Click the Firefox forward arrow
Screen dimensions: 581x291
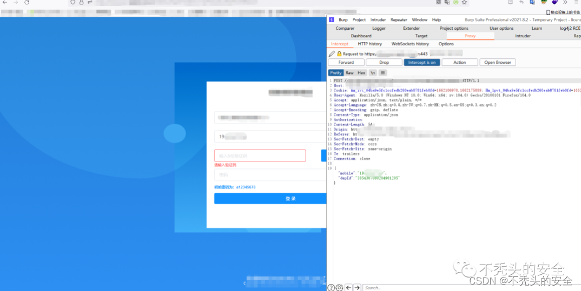point(16,2)
